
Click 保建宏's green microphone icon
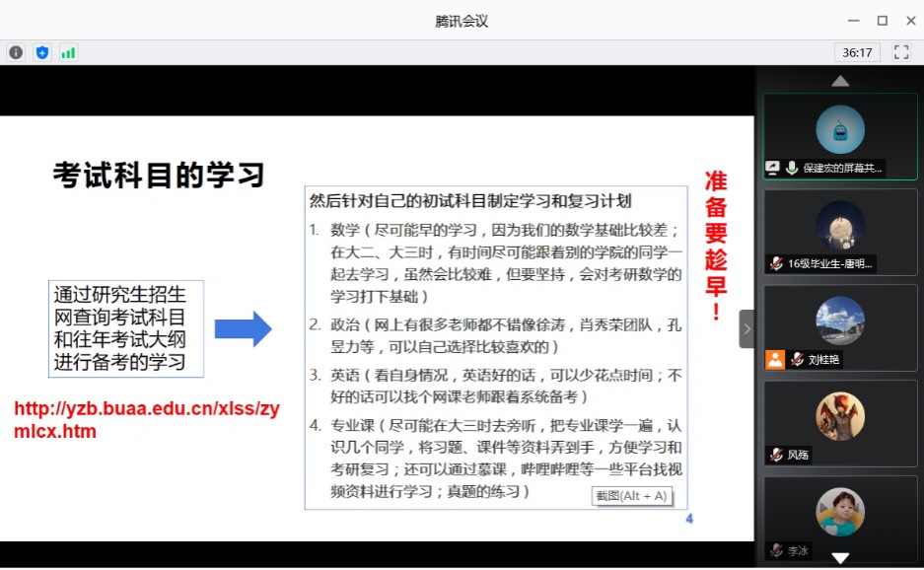pyautogui.click(x=791, y=169)
